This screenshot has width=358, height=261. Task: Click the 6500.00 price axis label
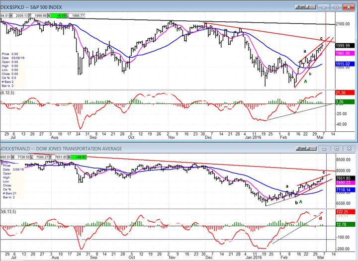(x=343, y=203)
